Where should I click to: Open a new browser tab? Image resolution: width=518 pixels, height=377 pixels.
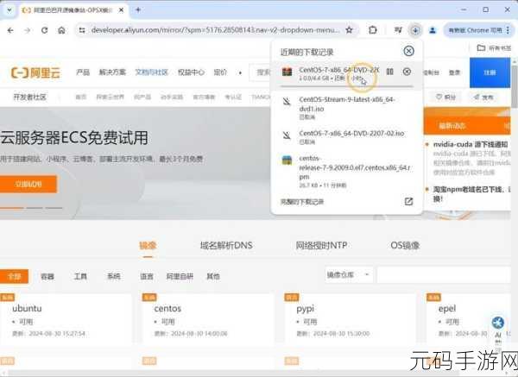[138, 10]
